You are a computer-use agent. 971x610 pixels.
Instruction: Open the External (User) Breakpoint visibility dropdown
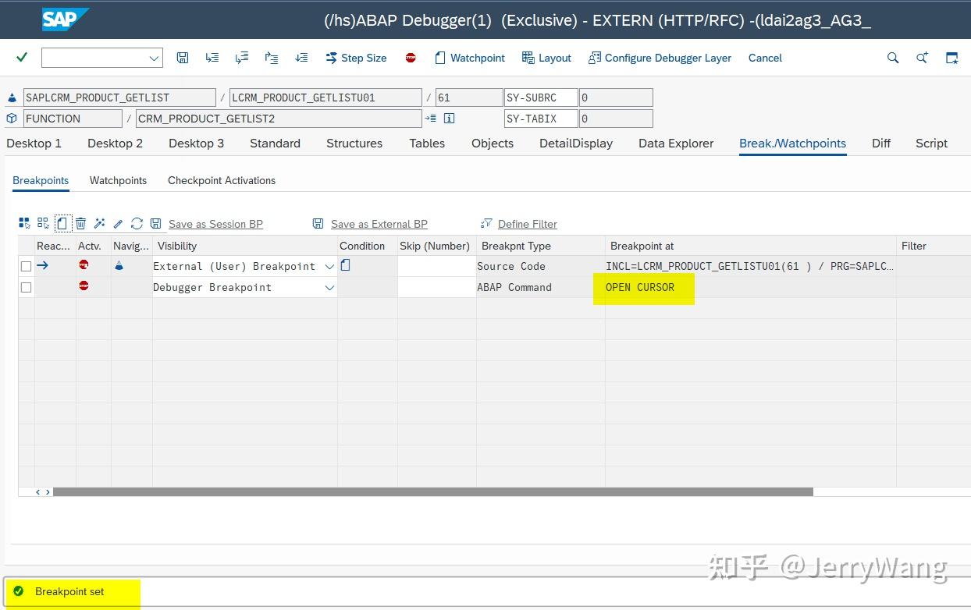(329, 266)
